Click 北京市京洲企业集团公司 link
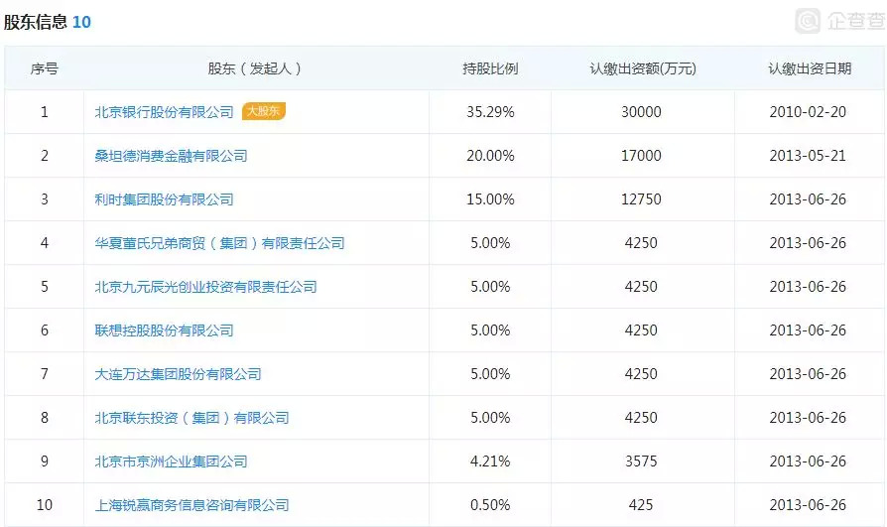Viewport: 887px width, 527px height. (171, 461)
